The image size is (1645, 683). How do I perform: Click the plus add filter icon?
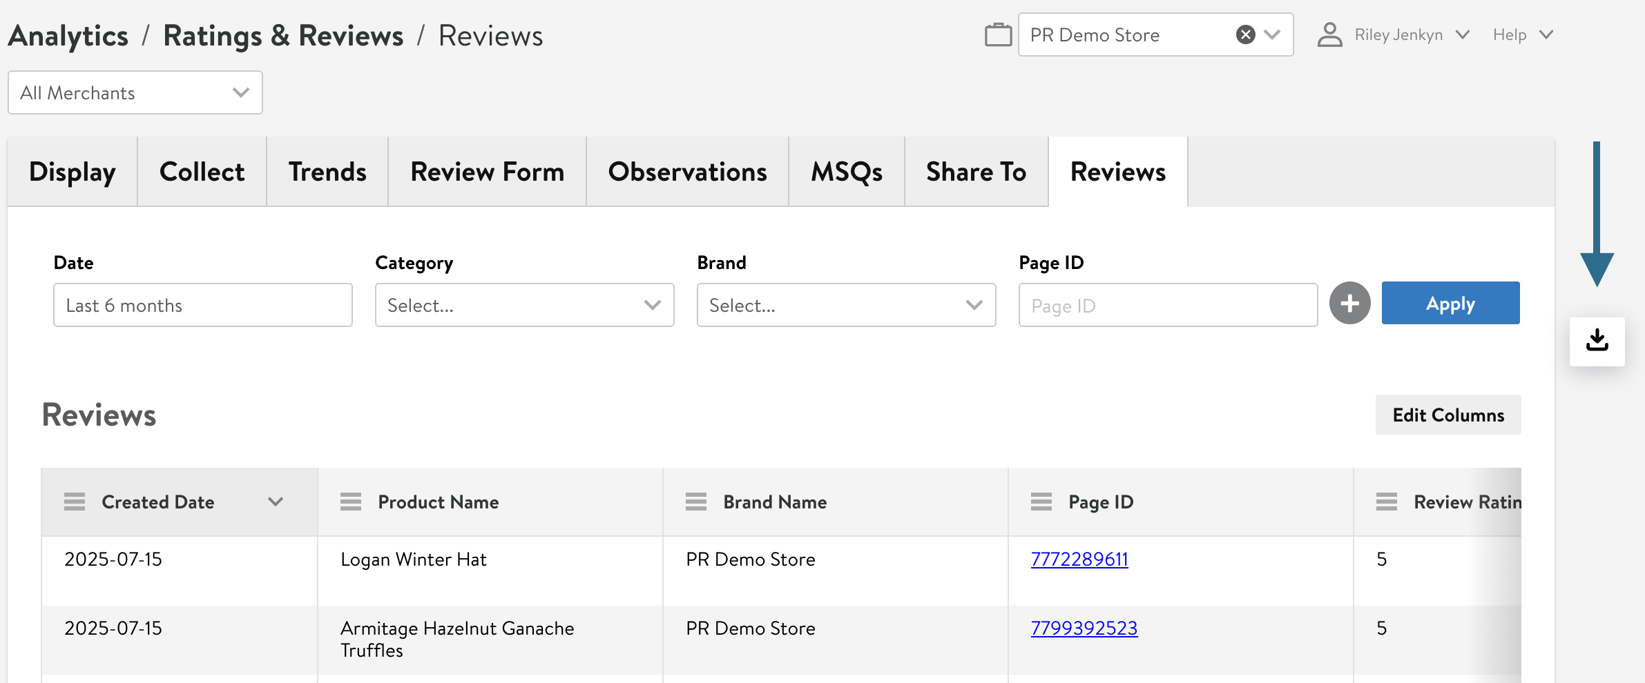point(1349,304)
